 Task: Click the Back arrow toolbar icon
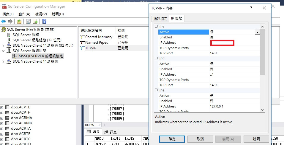pos(3,22)
